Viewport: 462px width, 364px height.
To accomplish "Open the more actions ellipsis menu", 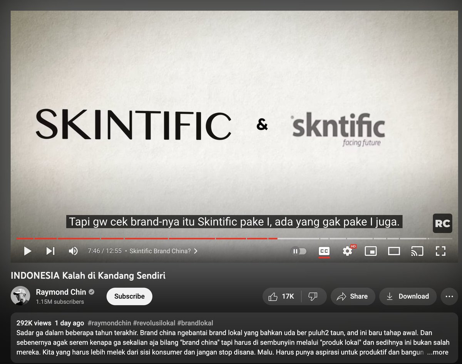I will coord(449,296).
